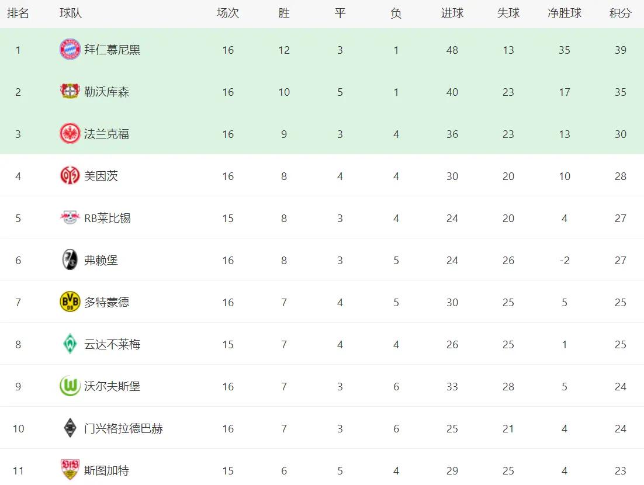Sort table by 积分 column header
This screenshot has width=644, height=485.
[x=620, y=13]
